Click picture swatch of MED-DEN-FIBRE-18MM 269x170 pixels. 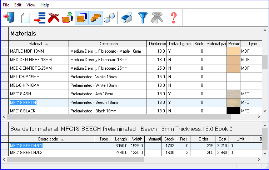(x=233, y=60)
